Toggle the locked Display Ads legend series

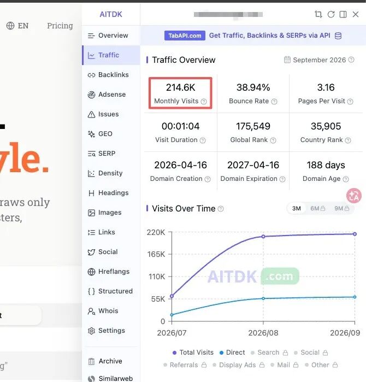pos(238,365)
